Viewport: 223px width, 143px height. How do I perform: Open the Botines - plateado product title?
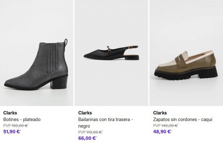tap(22, 120)
